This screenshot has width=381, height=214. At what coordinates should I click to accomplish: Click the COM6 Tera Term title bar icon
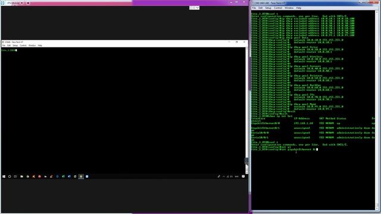pos(3,42)
